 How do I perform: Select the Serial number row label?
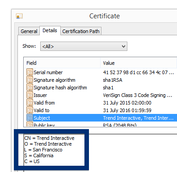click(x=48, y=72)
